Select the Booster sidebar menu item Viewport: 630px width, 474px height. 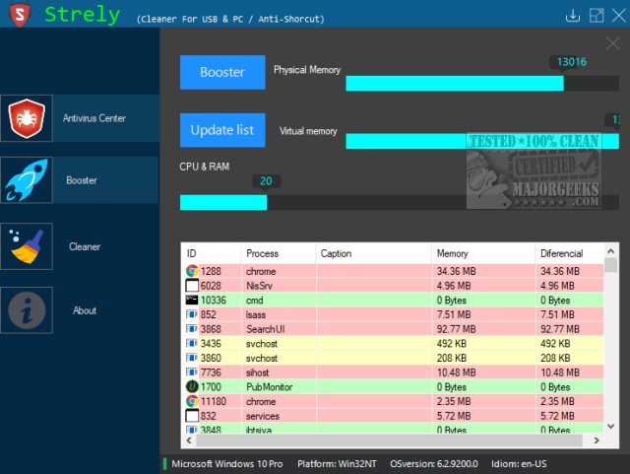click(80, 180)
